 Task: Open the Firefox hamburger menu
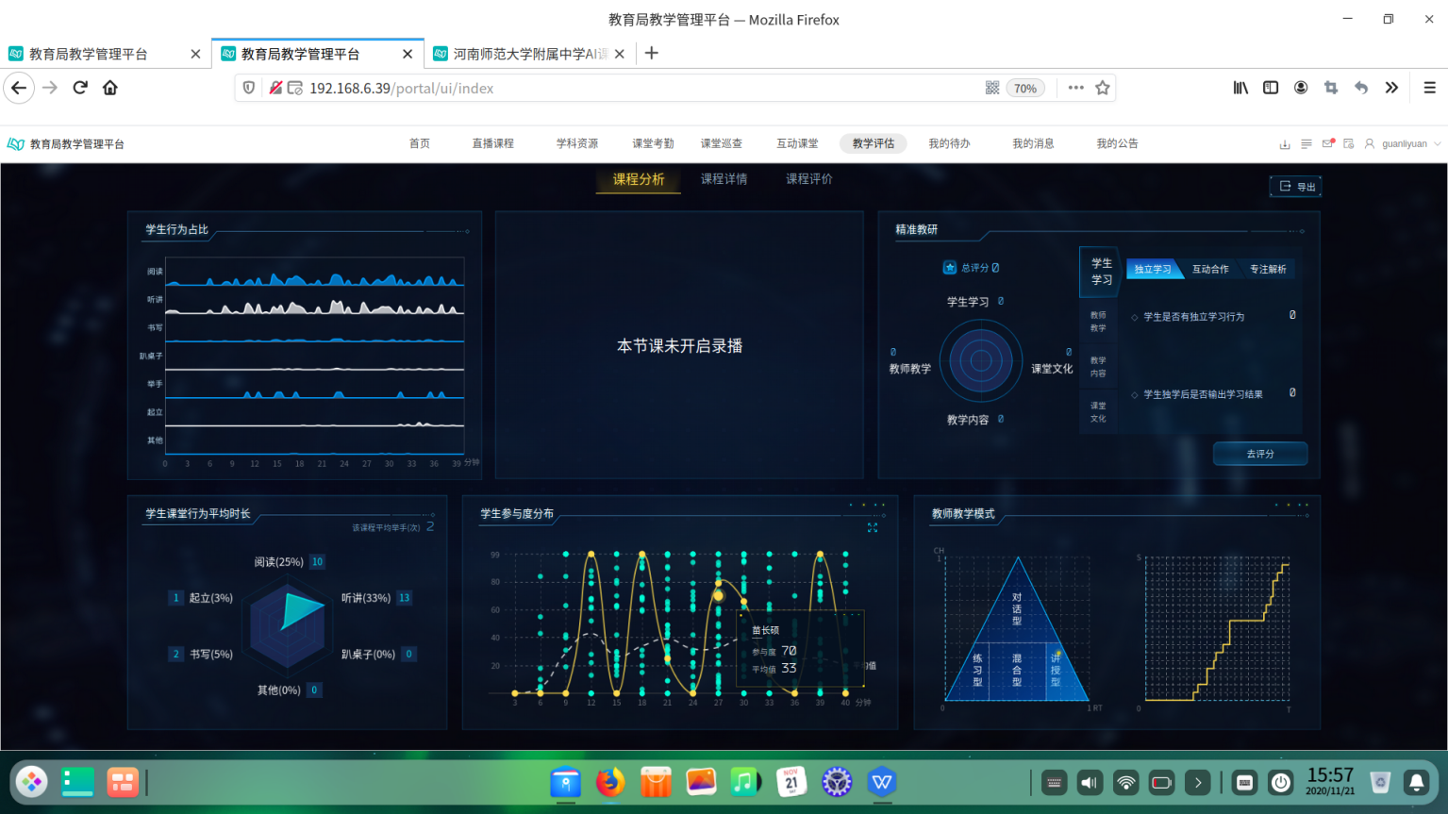pyautogui.click(x=1429, y=88)
